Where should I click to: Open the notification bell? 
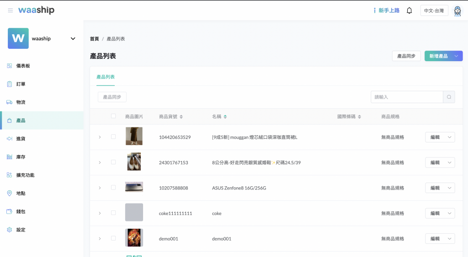click(409, 10)
